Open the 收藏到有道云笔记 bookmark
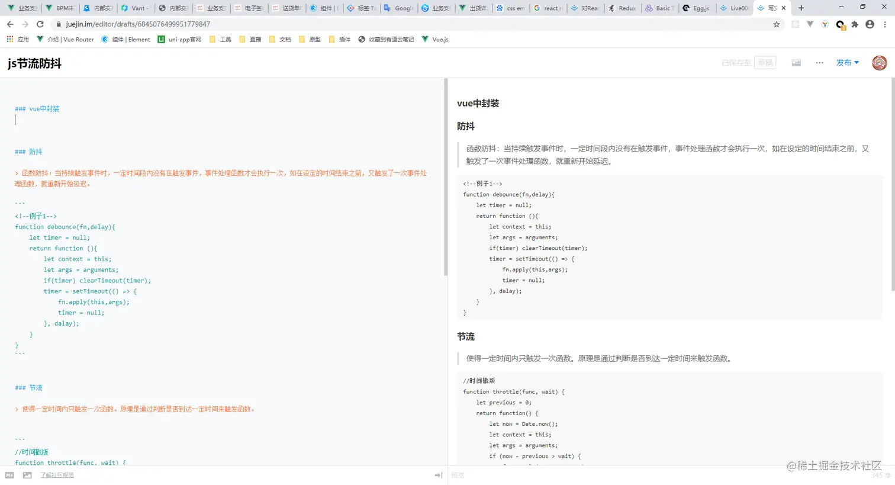Screen dimensions: 895x485 coord(386,39)
